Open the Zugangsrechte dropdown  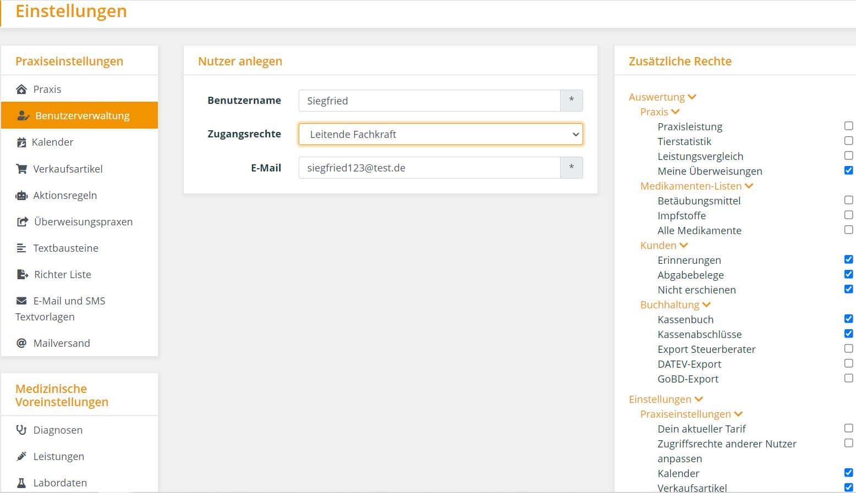coord(441,134)
